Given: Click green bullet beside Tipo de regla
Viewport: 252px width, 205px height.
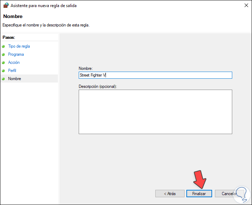Looking at the screenshot, I should tap(4, 46).
